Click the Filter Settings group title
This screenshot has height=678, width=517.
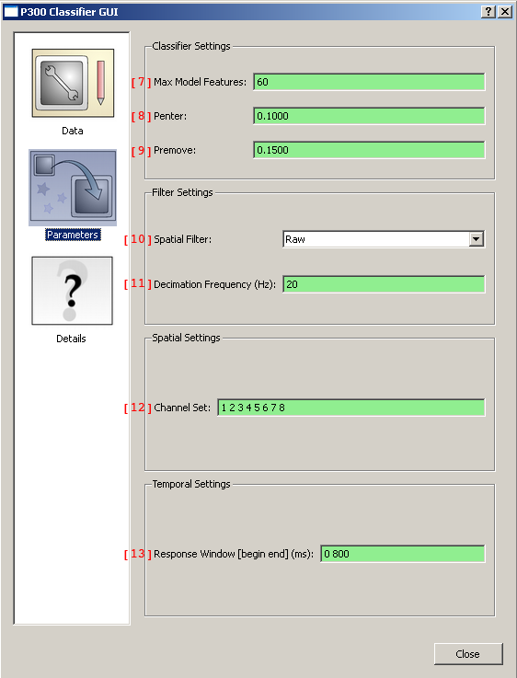[182, 192]
